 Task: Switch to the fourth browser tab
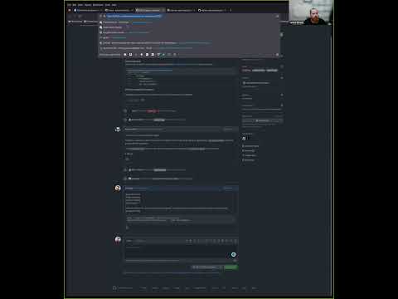pyautogui.click(x=181, y=10)
